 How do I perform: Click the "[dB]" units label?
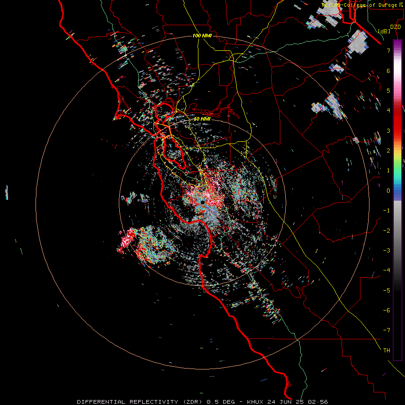(x=384, y=31)
